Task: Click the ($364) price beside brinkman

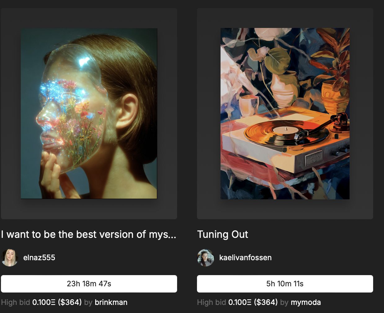Action: [70, 302]
